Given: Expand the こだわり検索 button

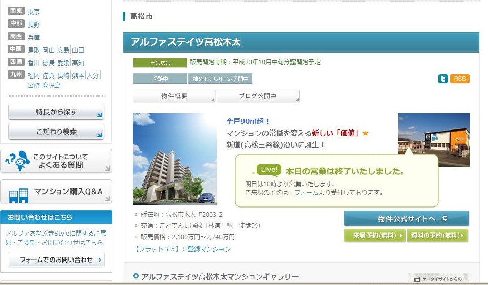Looking at the screenshot, I should pos(56,132).
